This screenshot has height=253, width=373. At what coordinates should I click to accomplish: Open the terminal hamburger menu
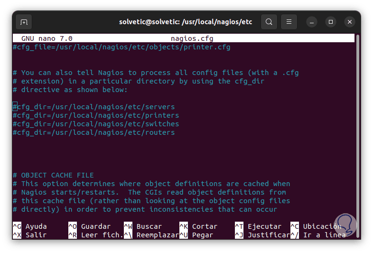[289, 22]
